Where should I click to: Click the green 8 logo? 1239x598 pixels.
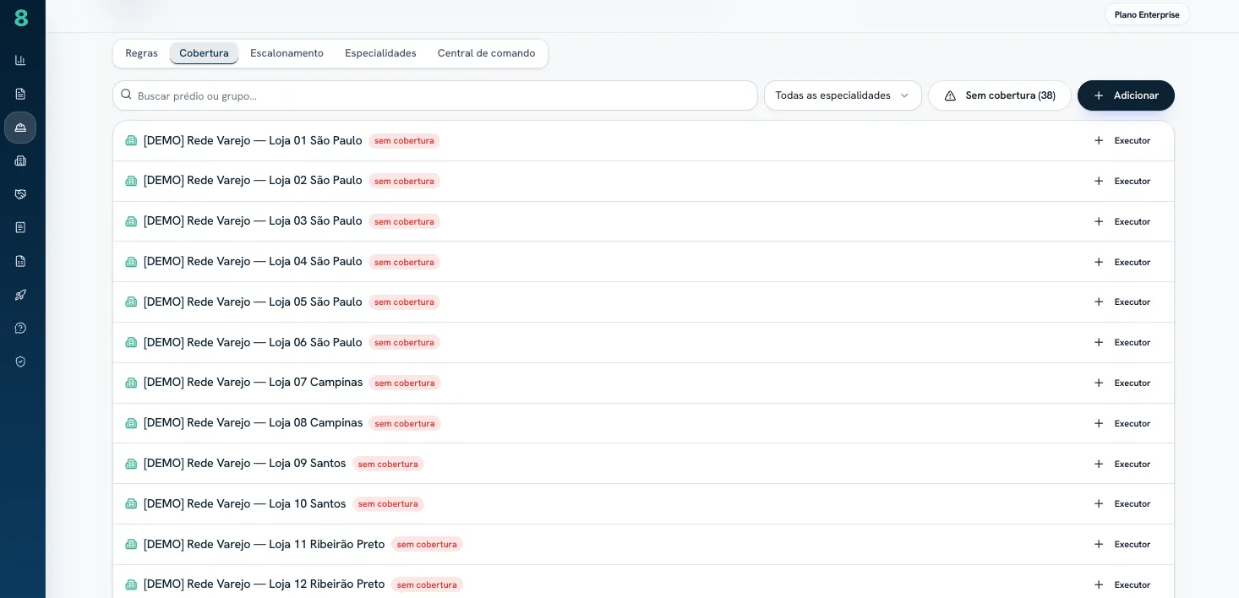pos(21,18)
